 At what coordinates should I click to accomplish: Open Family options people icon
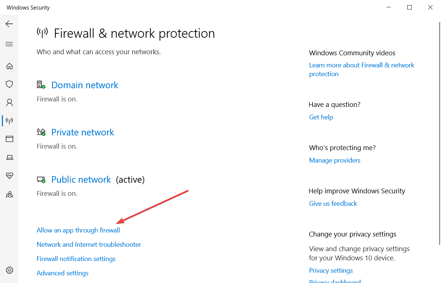click(x=10, y=194)
